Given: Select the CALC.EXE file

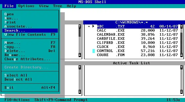Looking at the screenshot, I should [137, 30].
